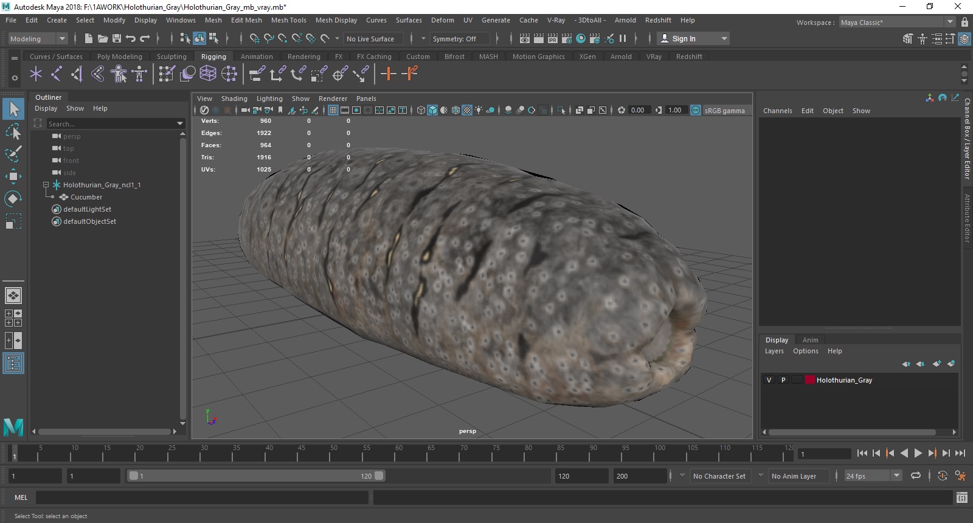This screenshot has height=523, width=973.
Task: Toggle Holothurian_Gray layer playback P box
Action: coord(783,380)
